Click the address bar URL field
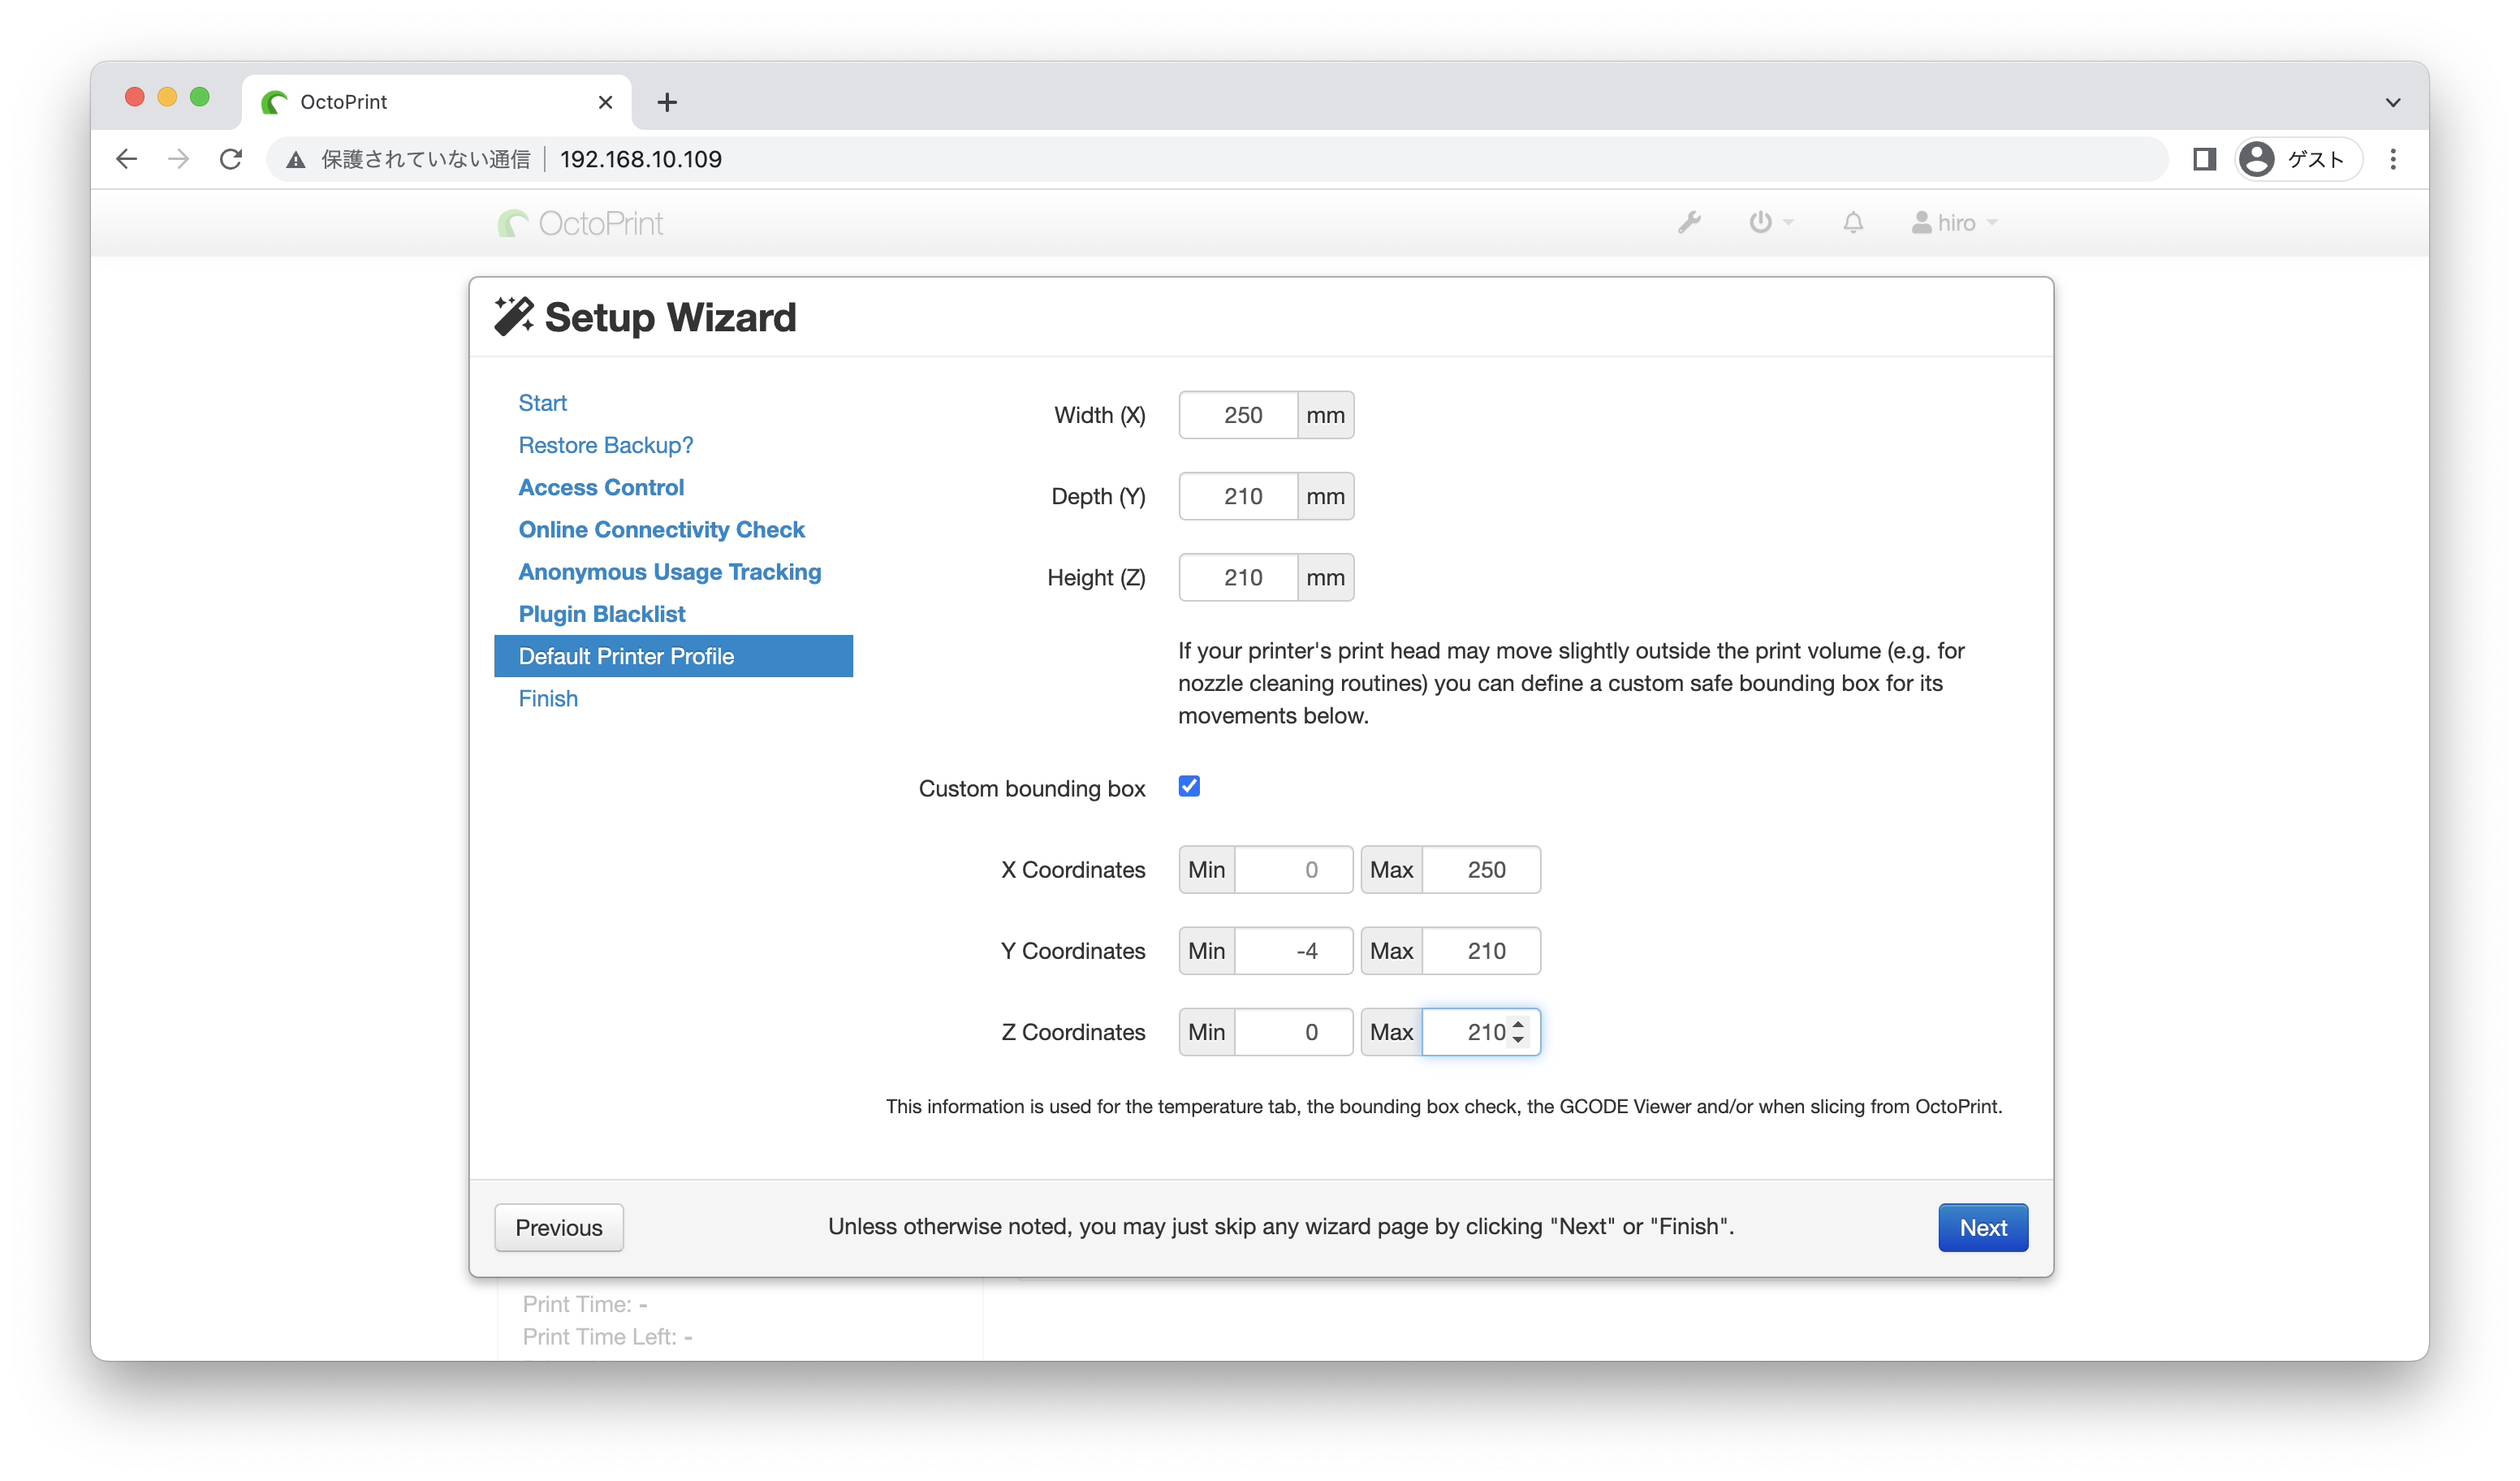Screen dimensions: 2520x1481 click(1216, 159)
